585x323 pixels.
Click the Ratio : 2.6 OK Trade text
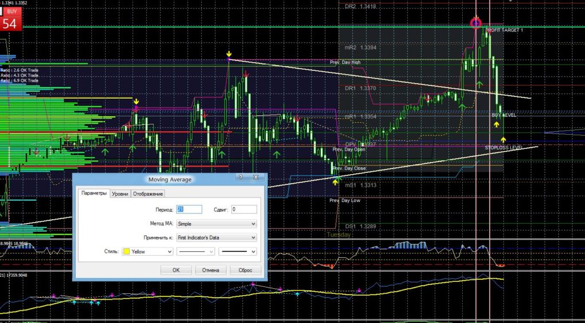pyautogui.click(x=19, y=70)
